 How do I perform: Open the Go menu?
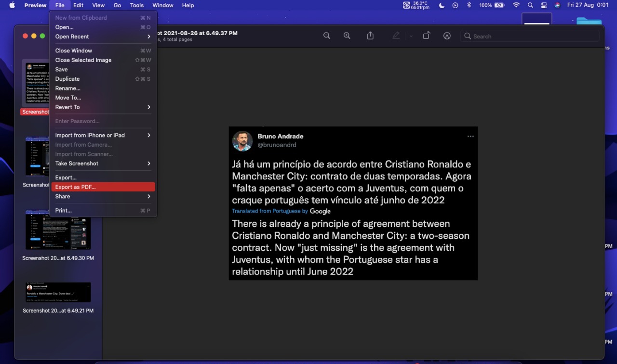[x=117, y=5]
